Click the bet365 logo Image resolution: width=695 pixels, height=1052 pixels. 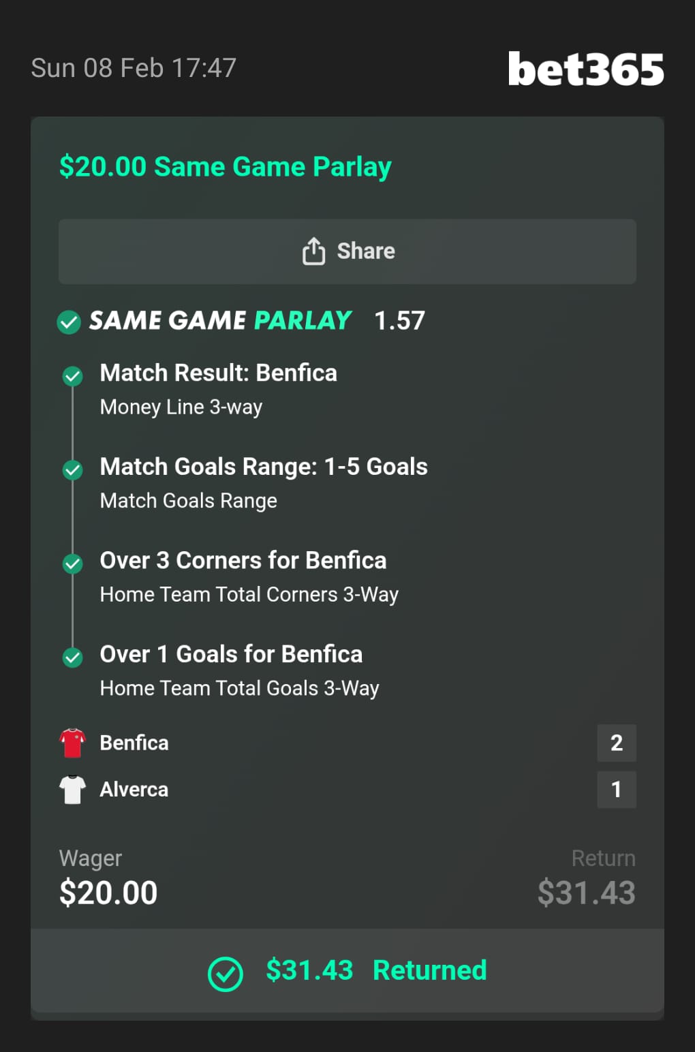(586, 69)
